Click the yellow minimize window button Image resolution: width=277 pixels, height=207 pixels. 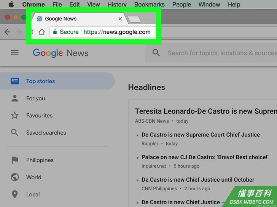tap(16, 17)
